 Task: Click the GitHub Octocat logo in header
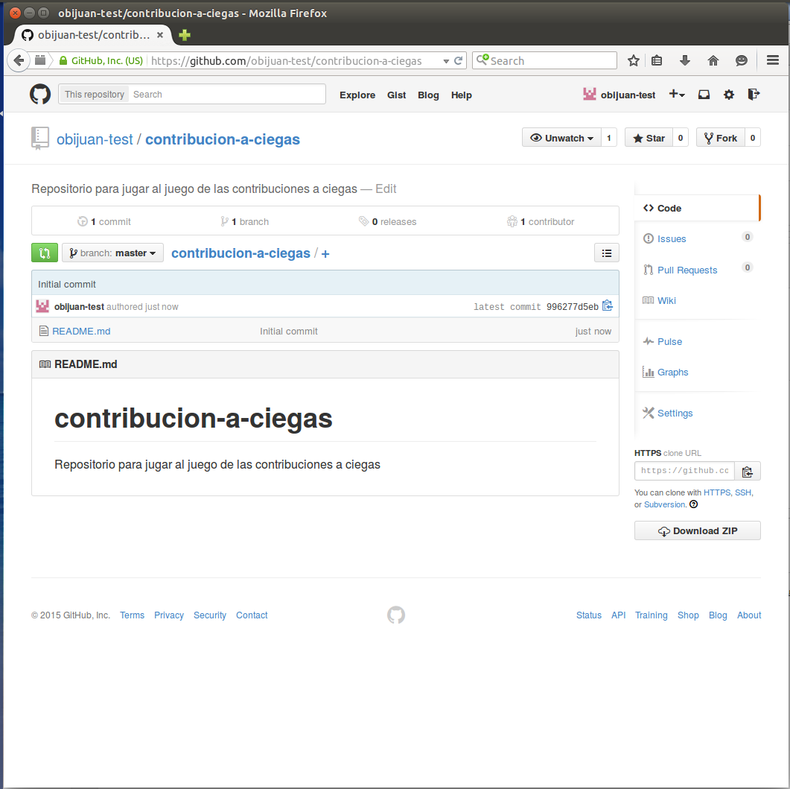pyautogui.click(x=40, y=95)
